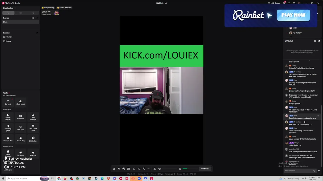The image size is (323, 181).
Task: Click viewer Alex in the viewer list
Action: coord(293,28)
